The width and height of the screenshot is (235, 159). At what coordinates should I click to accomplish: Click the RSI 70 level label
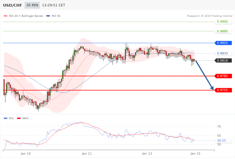[219, 126]
